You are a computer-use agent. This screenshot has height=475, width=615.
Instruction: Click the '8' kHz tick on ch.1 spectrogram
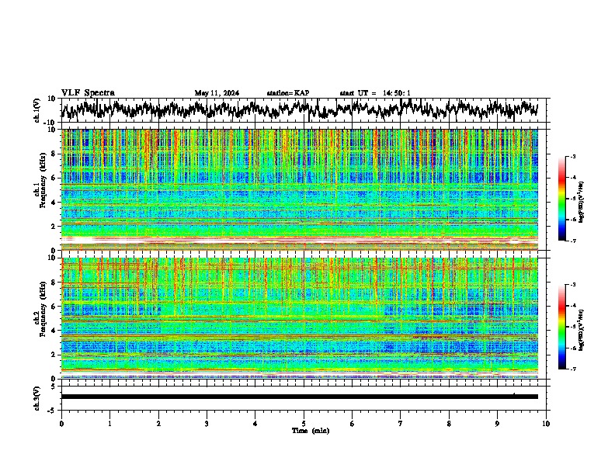click(x=54, y=154)
